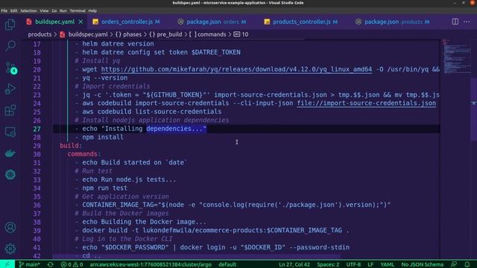
Task: Click the 'build:' key on line 29
Action: [x=71, y=146]
